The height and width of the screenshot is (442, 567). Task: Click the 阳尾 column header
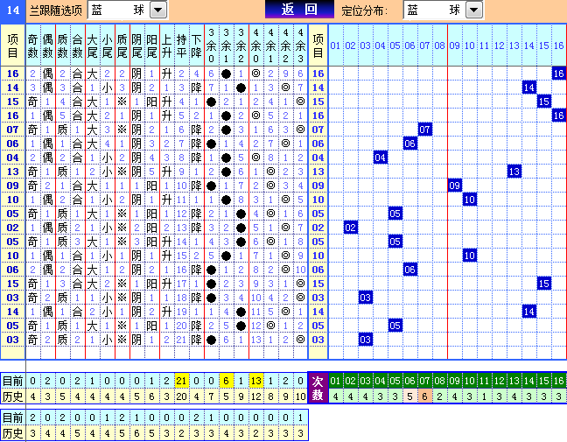pyautogui.click(x=151, y=46)
